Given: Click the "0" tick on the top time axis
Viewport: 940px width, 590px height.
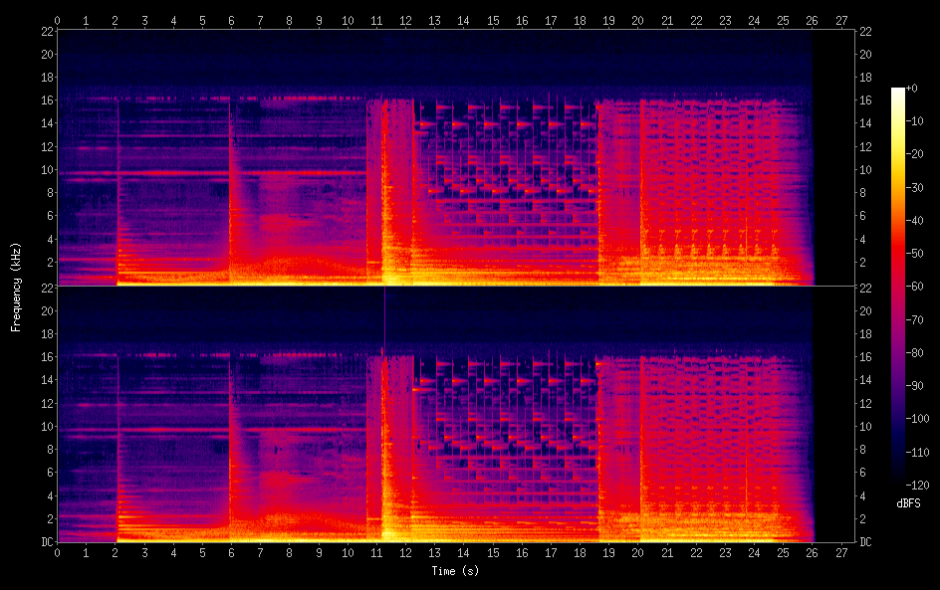Looking at the screenshot, I should point(58,20).
